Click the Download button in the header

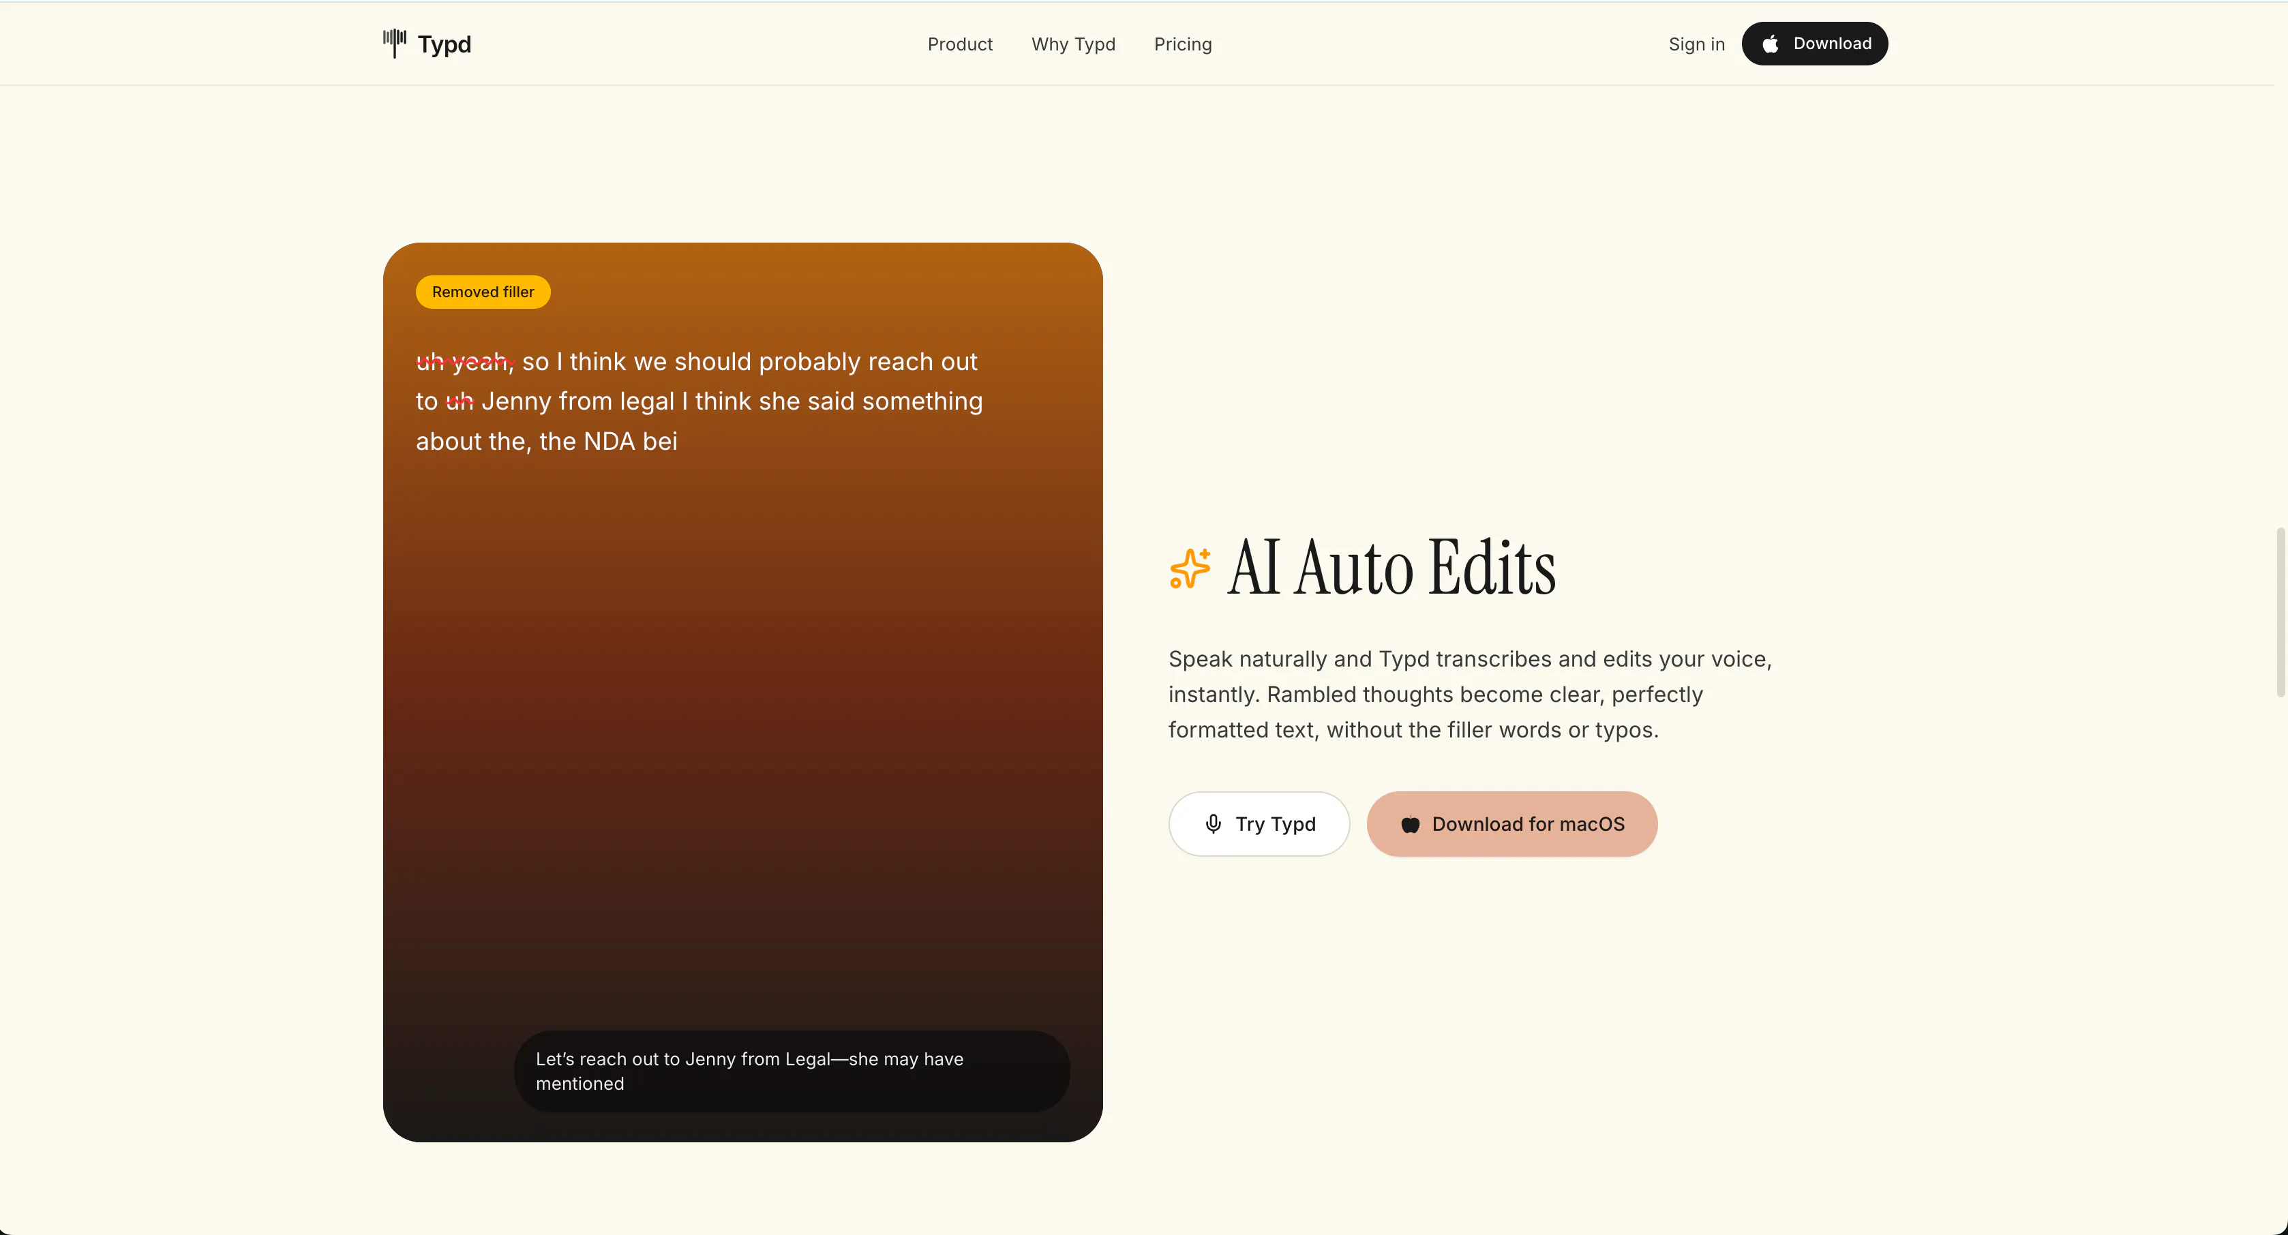(x=1815, y=44)
